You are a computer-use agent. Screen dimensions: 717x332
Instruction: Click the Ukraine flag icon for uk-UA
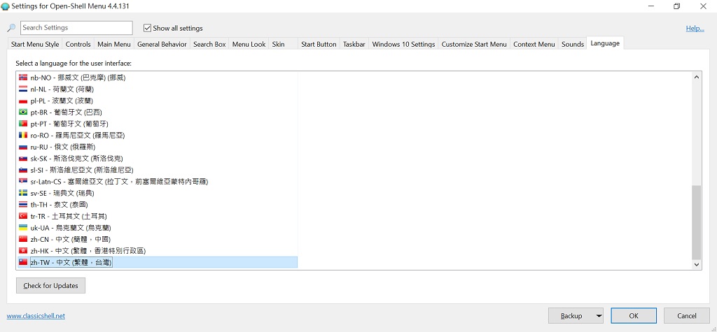23,227
